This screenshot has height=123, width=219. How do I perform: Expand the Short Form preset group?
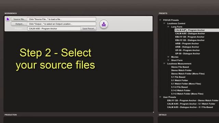click(x=168, y=60)
